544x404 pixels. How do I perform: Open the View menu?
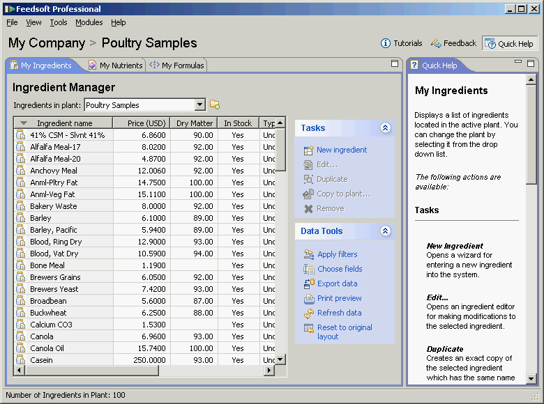pos(33,22)
